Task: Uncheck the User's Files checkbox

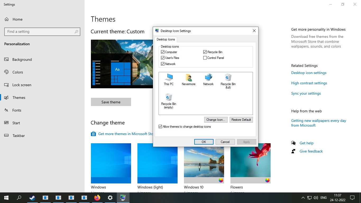Action: click(163, 58)
